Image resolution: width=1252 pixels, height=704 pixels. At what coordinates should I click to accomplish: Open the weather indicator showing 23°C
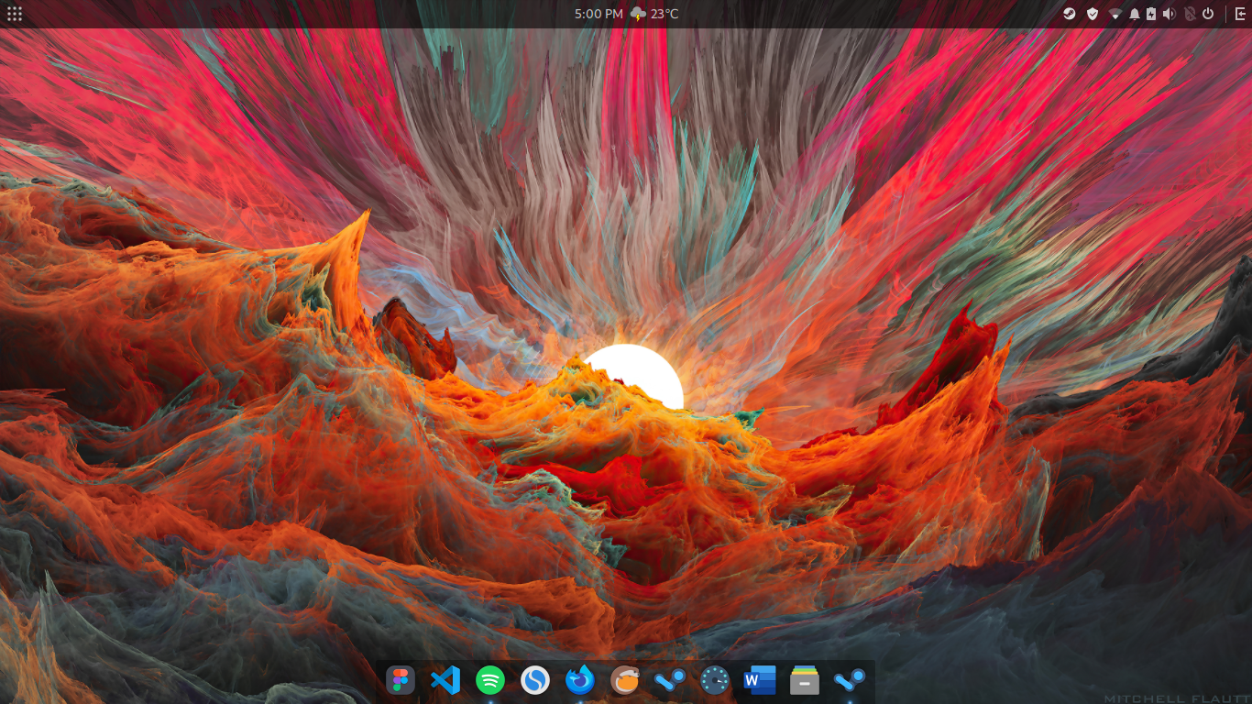point(654,14)
